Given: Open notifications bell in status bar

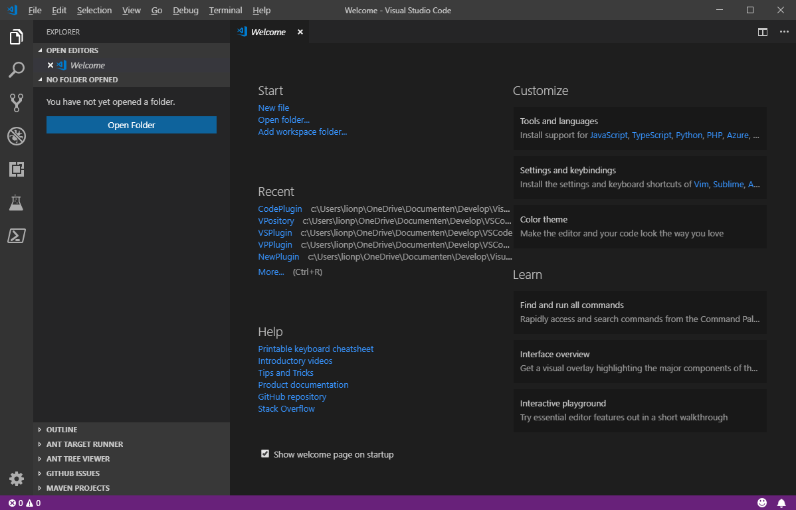Looking at the screenshot, I should click(x=781, y=503).
